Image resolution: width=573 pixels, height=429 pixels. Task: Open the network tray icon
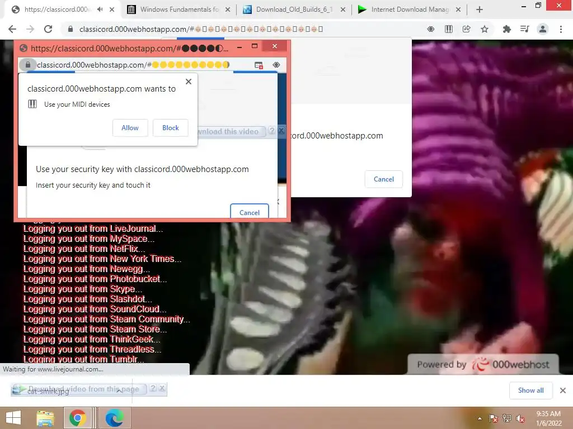click(507, 418)
